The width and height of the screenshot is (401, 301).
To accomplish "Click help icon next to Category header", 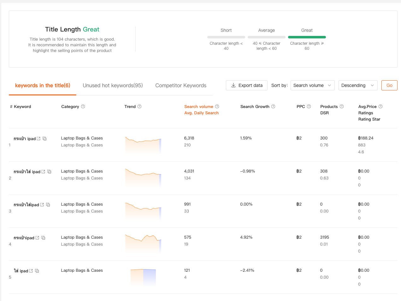I will (x=83, y=106).
